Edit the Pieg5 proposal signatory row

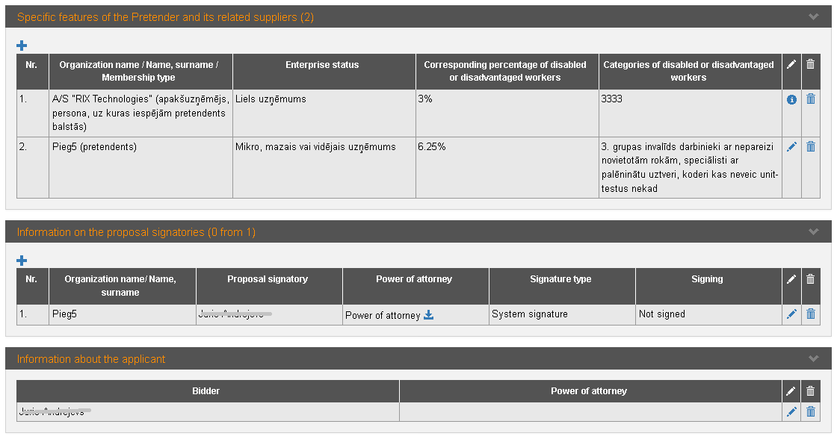[x=791, y=314]
